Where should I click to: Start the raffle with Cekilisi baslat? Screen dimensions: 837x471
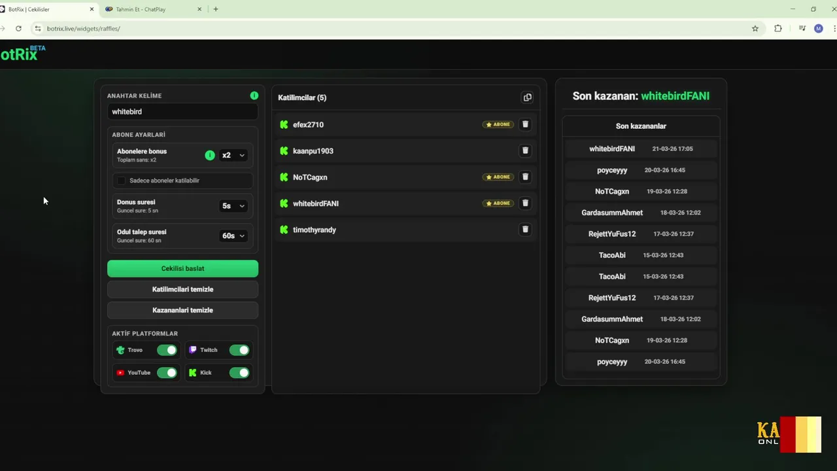182,268
